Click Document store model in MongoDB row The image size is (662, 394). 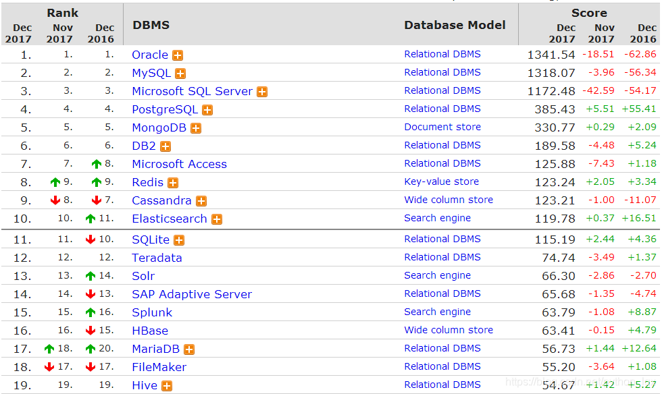click(x=442, y=127)
